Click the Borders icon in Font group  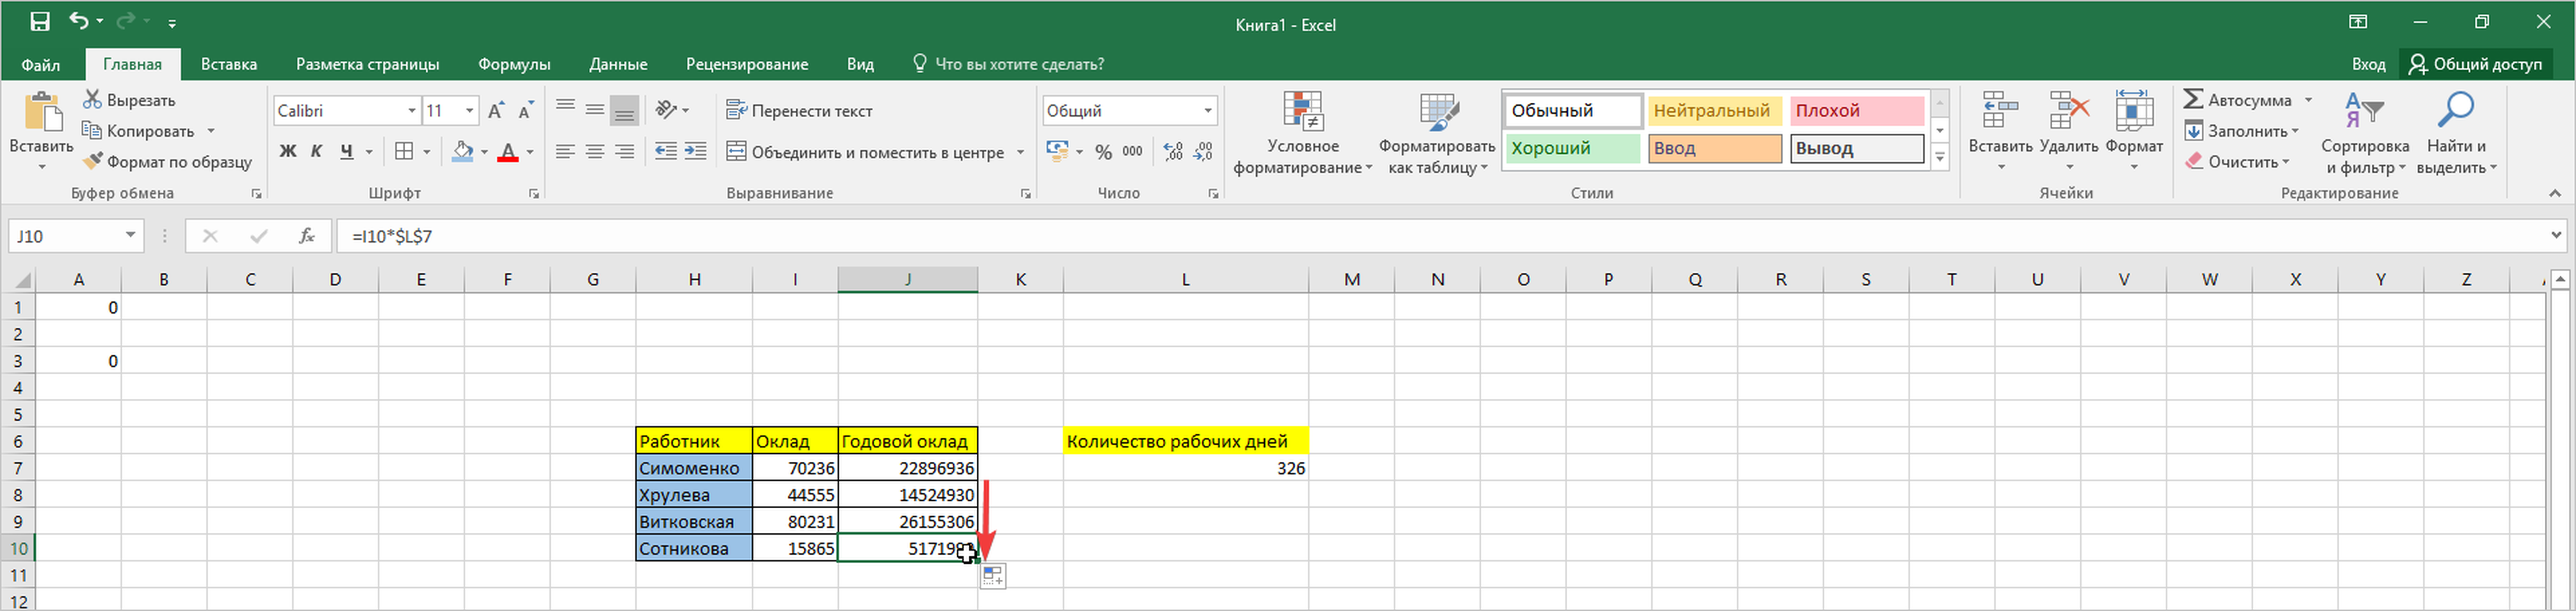click(404, 152)
